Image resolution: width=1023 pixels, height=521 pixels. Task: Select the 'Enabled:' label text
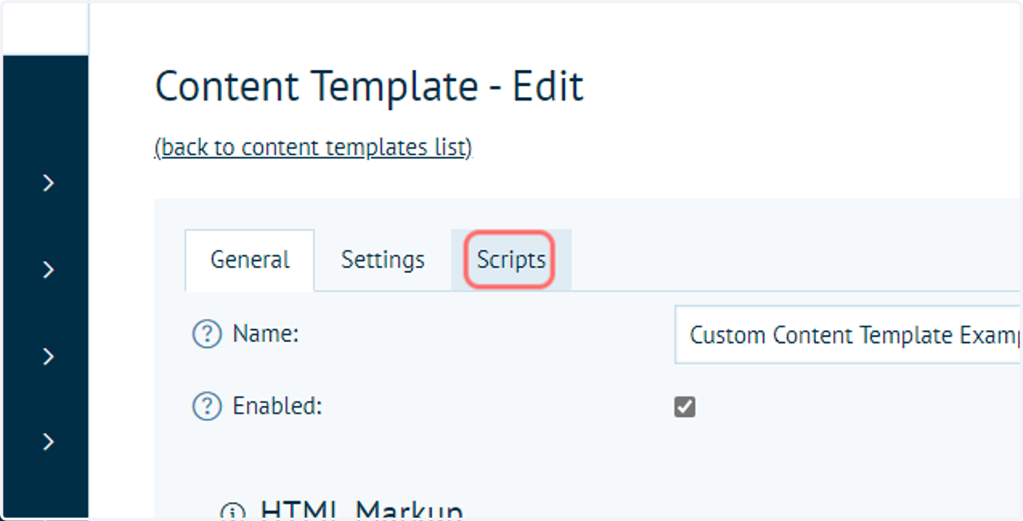click(277, 407)
